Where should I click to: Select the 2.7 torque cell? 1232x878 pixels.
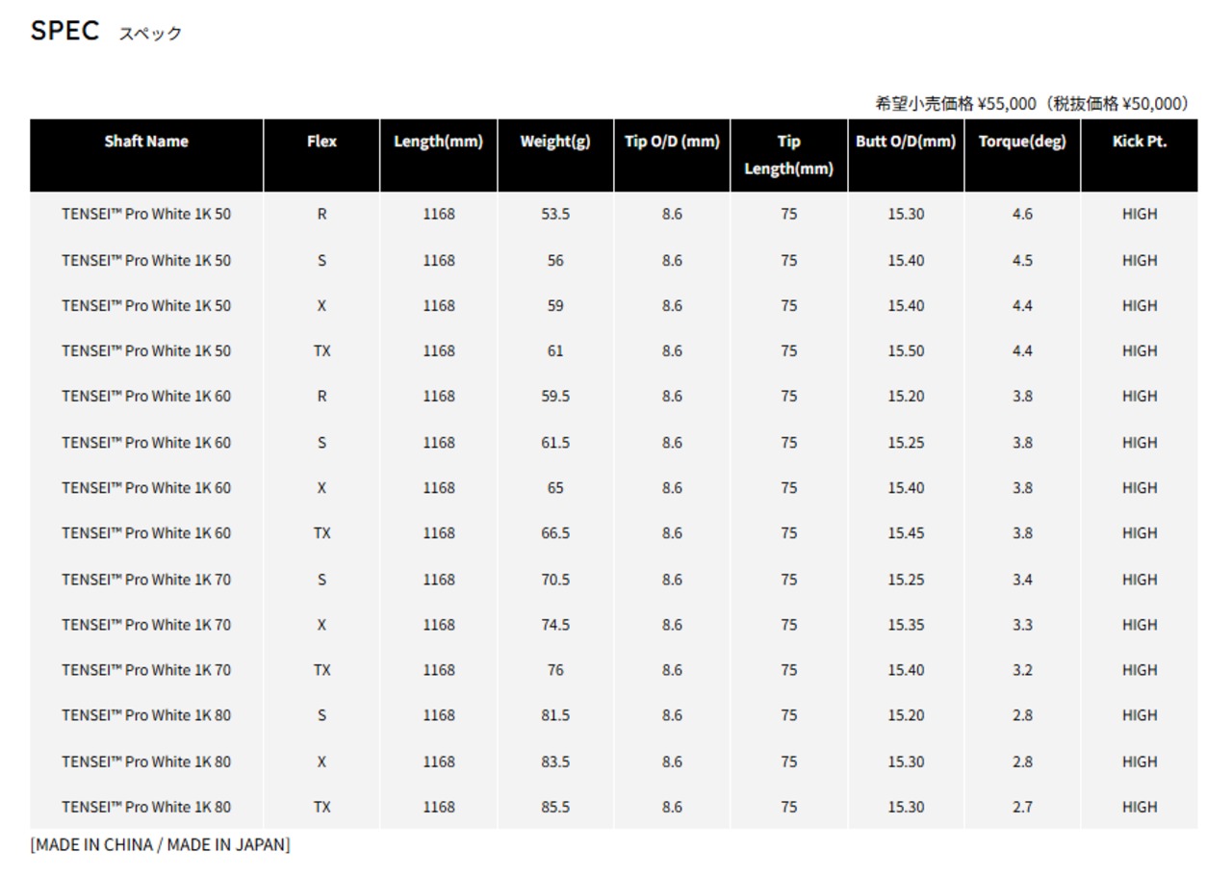[x=1022, y=807]
